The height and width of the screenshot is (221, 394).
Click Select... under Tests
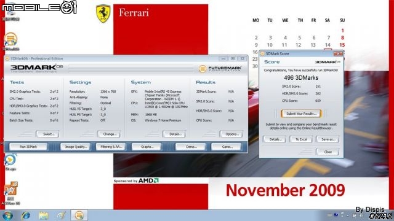[48, 134]
